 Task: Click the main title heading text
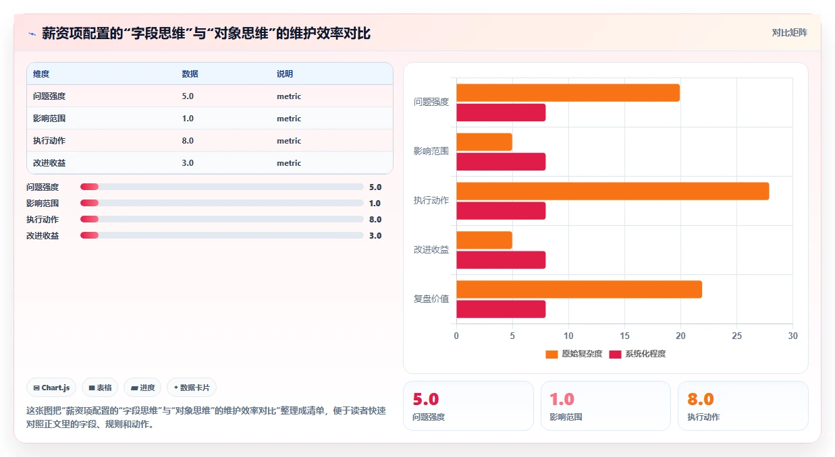pyautogui.click(x=206, y=33)
